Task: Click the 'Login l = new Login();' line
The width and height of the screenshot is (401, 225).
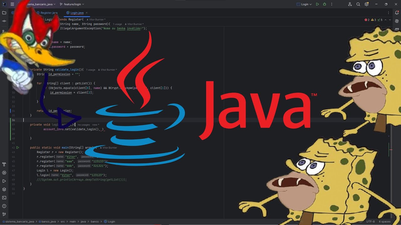Action: (55, 171)
